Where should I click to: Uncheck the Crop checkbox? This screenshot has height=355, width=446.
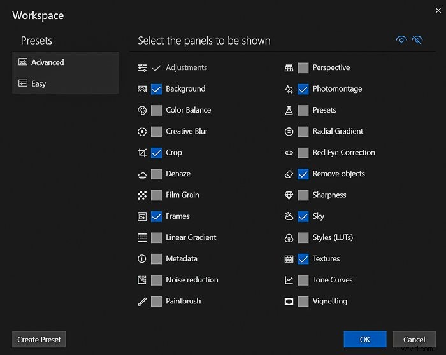coord(156,153)
